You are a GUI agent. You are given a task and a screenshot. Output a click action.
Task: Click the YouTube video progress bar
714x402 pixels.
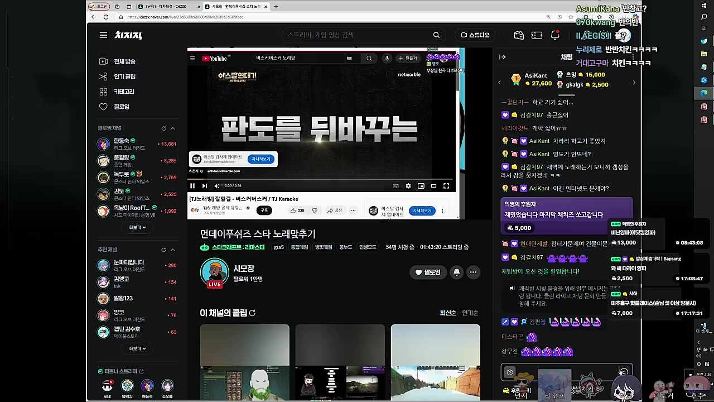tap(321, 179)
